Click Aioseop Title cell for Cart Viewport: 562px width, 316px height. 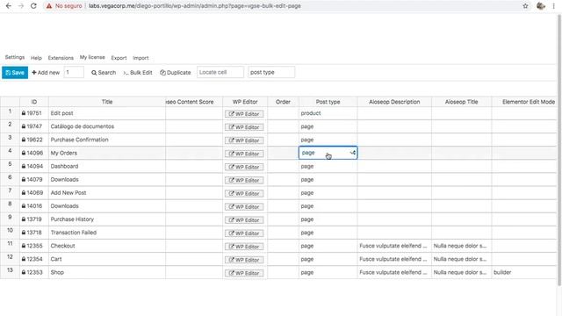tap(461, 259)
